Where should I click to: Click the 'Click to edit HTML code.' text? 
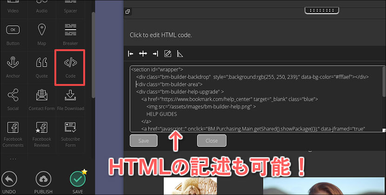[x=161, y=35]
